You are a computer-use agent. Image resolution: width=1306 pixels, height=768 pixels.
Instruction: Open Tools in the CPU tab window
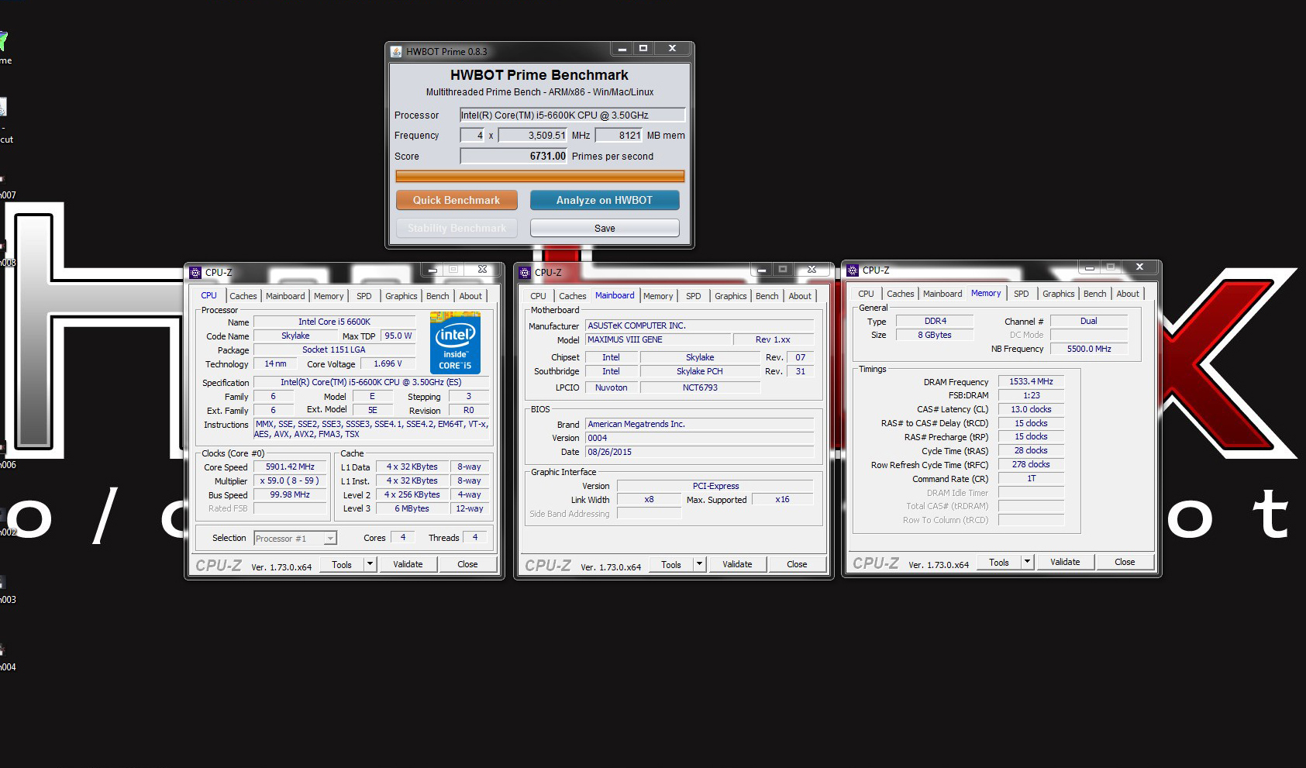[342, 564]
